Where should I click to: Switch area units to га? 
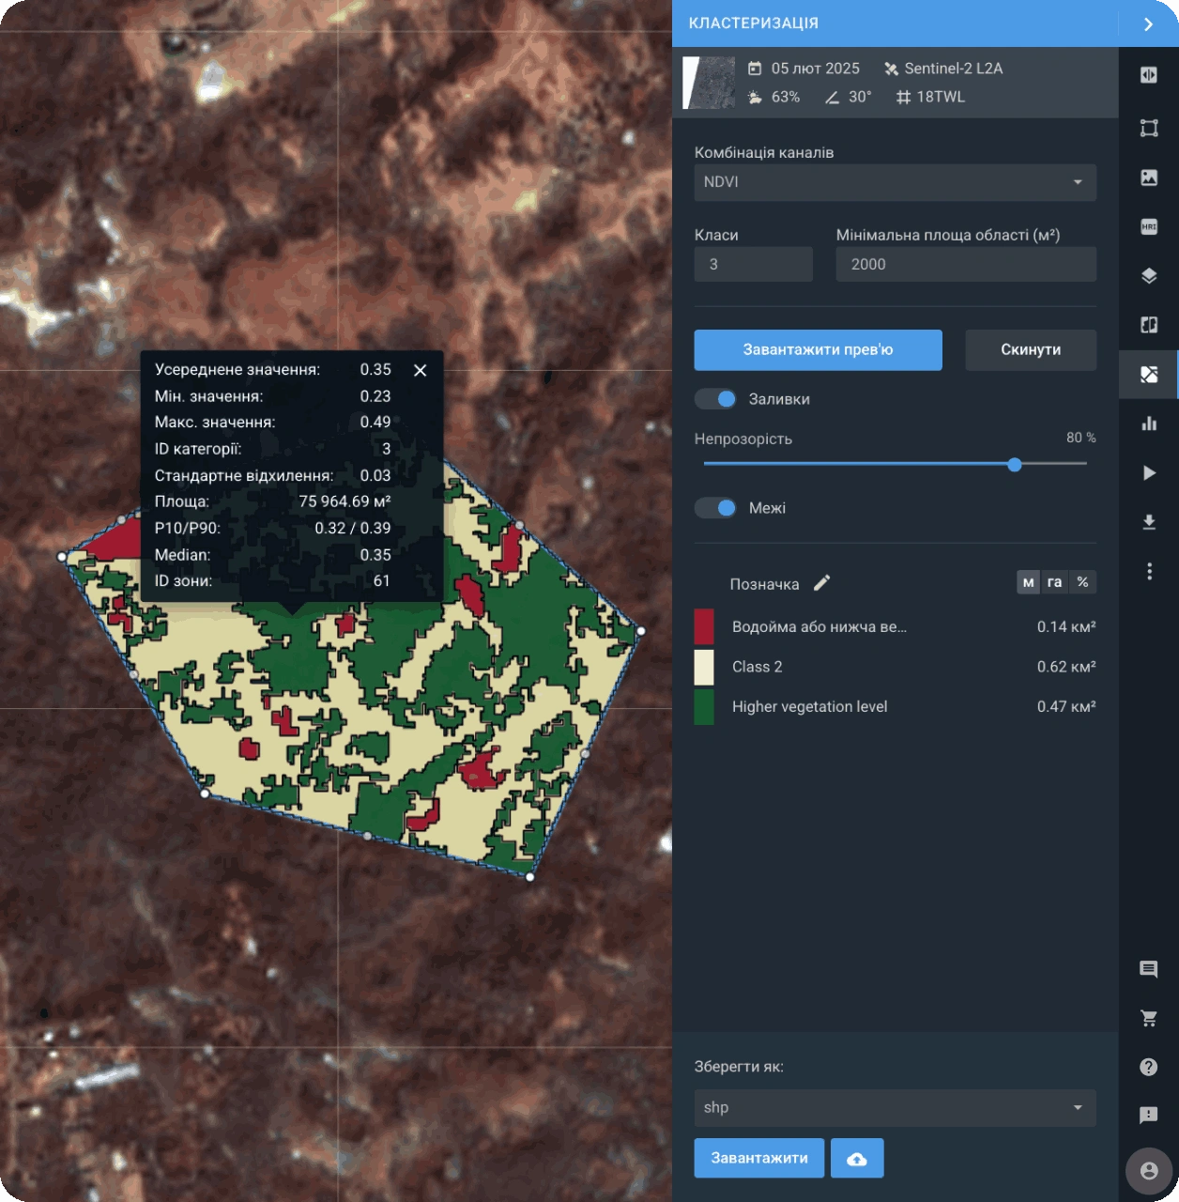click(1054, 582)
